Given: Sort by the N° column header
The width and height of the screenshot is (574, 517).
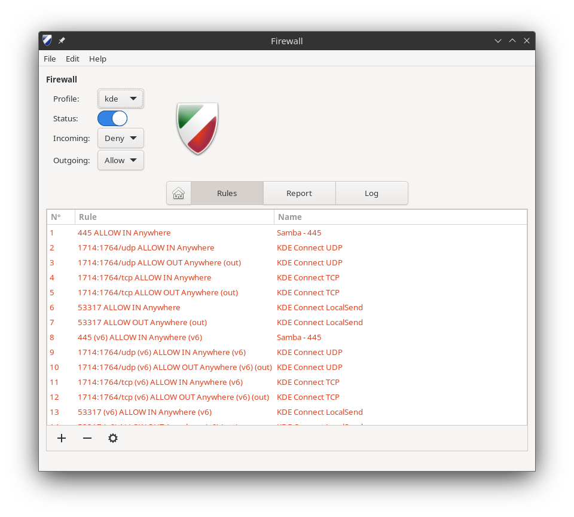Looking at the screenshot, I should click(x=61, y=217).
